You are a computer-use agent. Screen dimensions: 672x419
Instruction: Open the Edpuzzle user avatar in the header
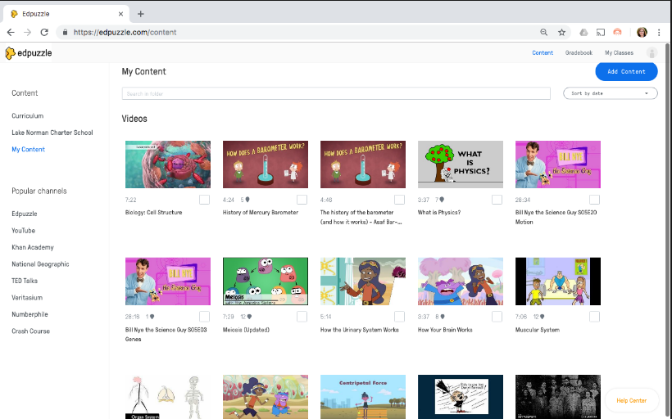point(652,53)
